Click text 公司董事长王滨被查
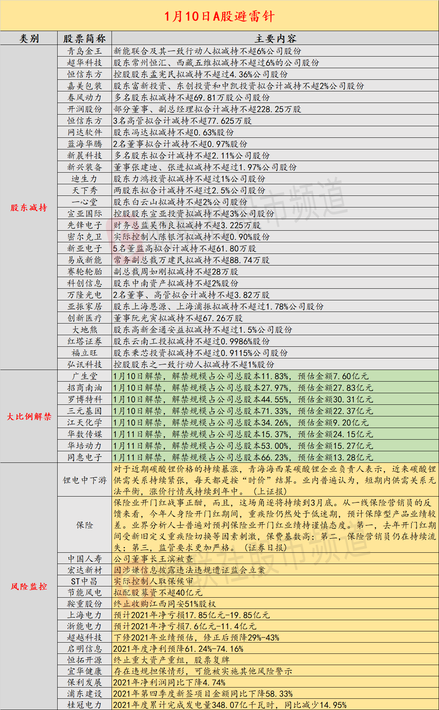The image size is (439, 710). pyautogui.click(x=153, y=559)
